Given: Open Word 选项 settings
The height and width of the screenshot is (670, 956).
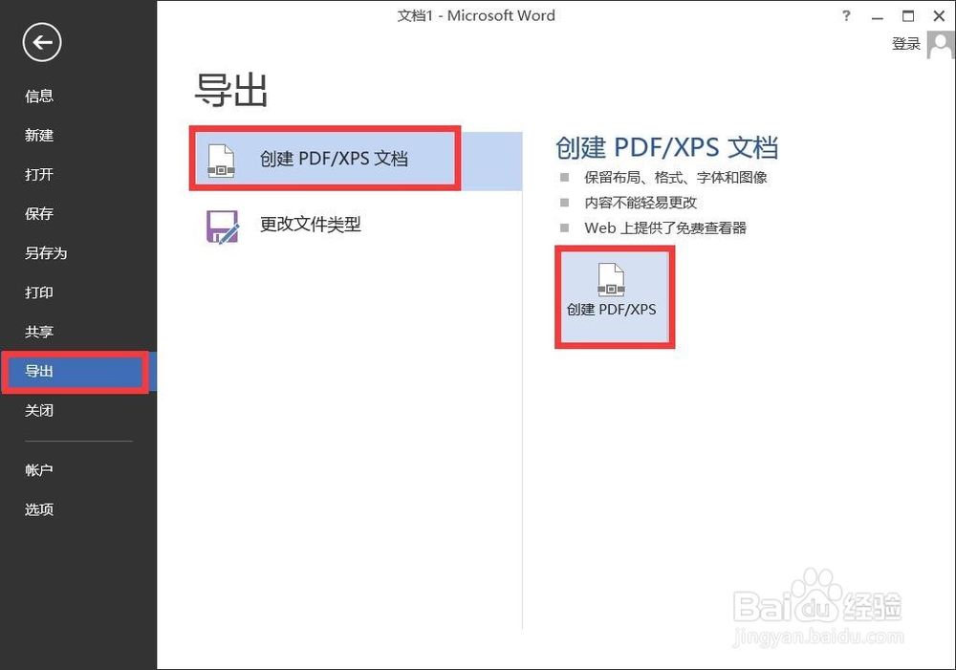Looking at the screenshot, I should (x=39, y=509).
